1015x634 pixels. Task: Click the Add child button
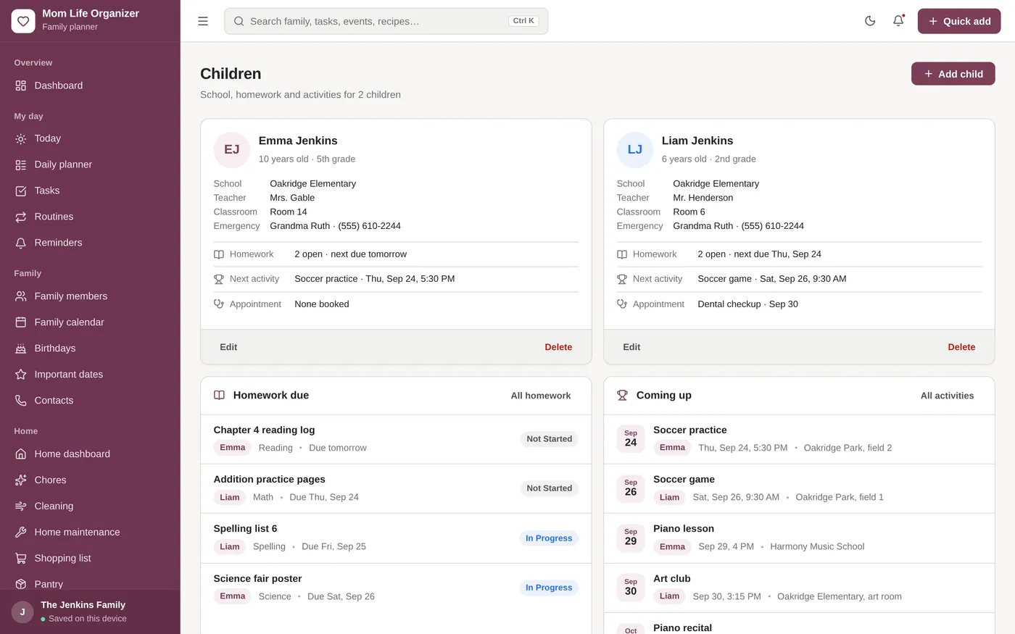click(953, 74)
